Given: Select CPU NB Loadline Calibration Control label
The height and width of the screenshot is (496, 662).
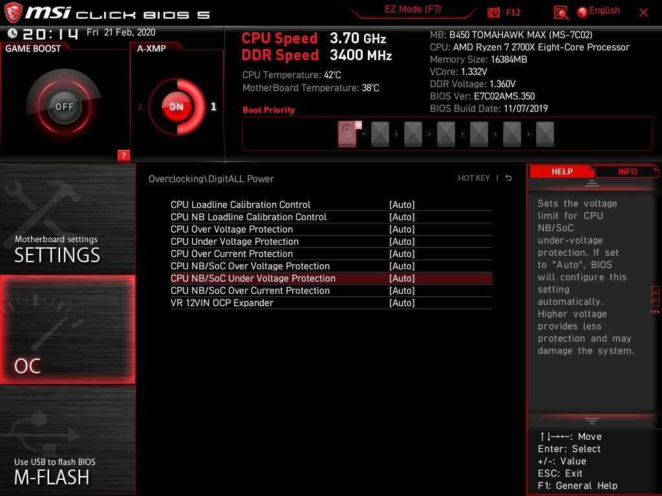Looking at the screenshot, I should point(248,217).
